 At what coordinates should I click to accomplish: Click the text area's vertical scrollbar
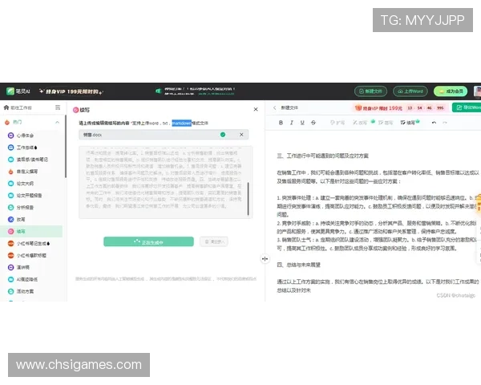coord(248,199)
